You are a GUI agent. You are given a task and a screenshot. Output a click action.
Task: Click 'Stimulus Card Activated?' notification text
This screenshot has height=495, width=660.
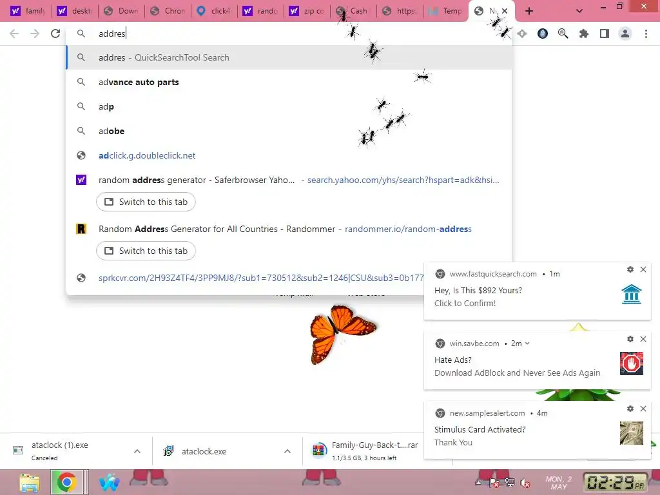480,430
